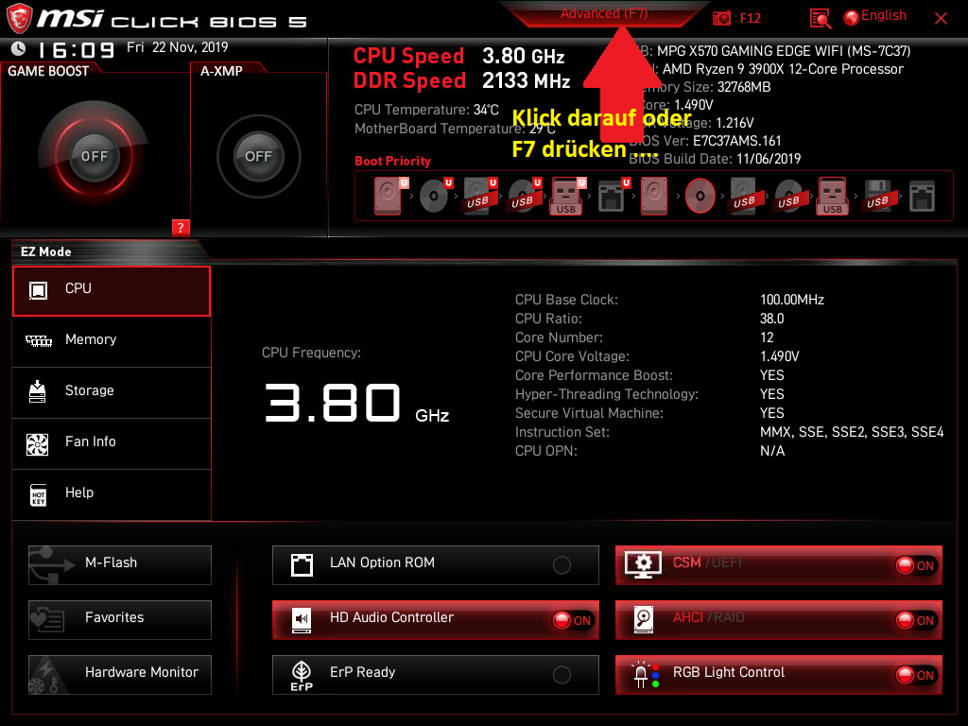Image resolution: width=968 pixels, height=726 pixels.
Task: Click the globe language icon
Action: pos(852,18)
